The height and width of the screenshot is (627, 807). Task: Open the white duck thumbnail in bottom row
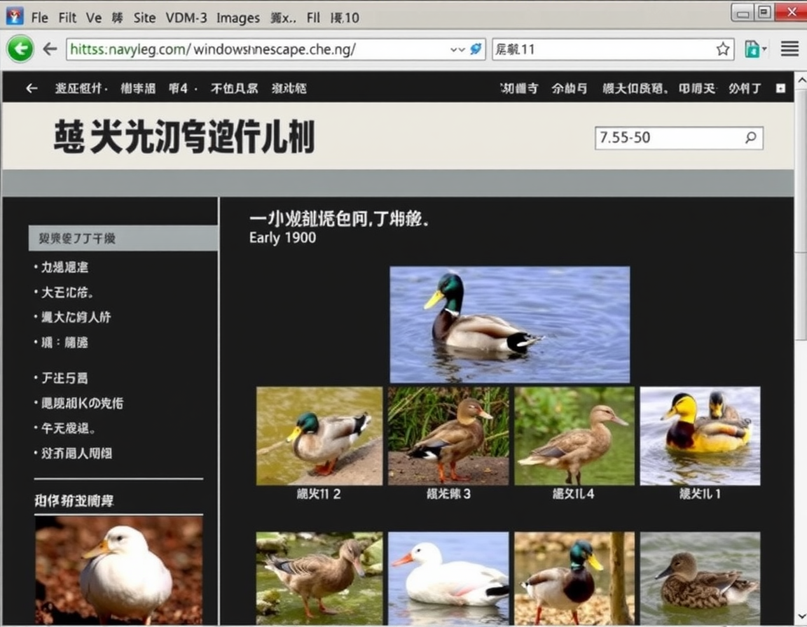pyautogui.click(x=448, y=578)
